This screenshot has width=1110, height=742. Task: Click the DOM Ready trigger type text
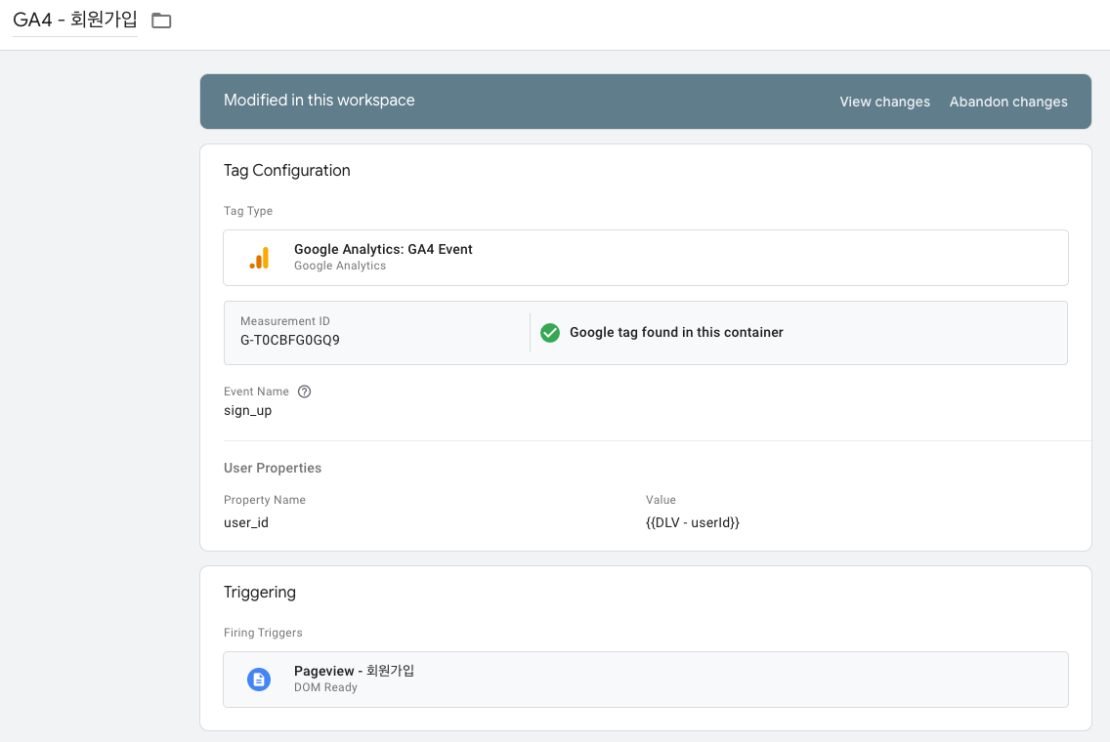tap(325, 687)
